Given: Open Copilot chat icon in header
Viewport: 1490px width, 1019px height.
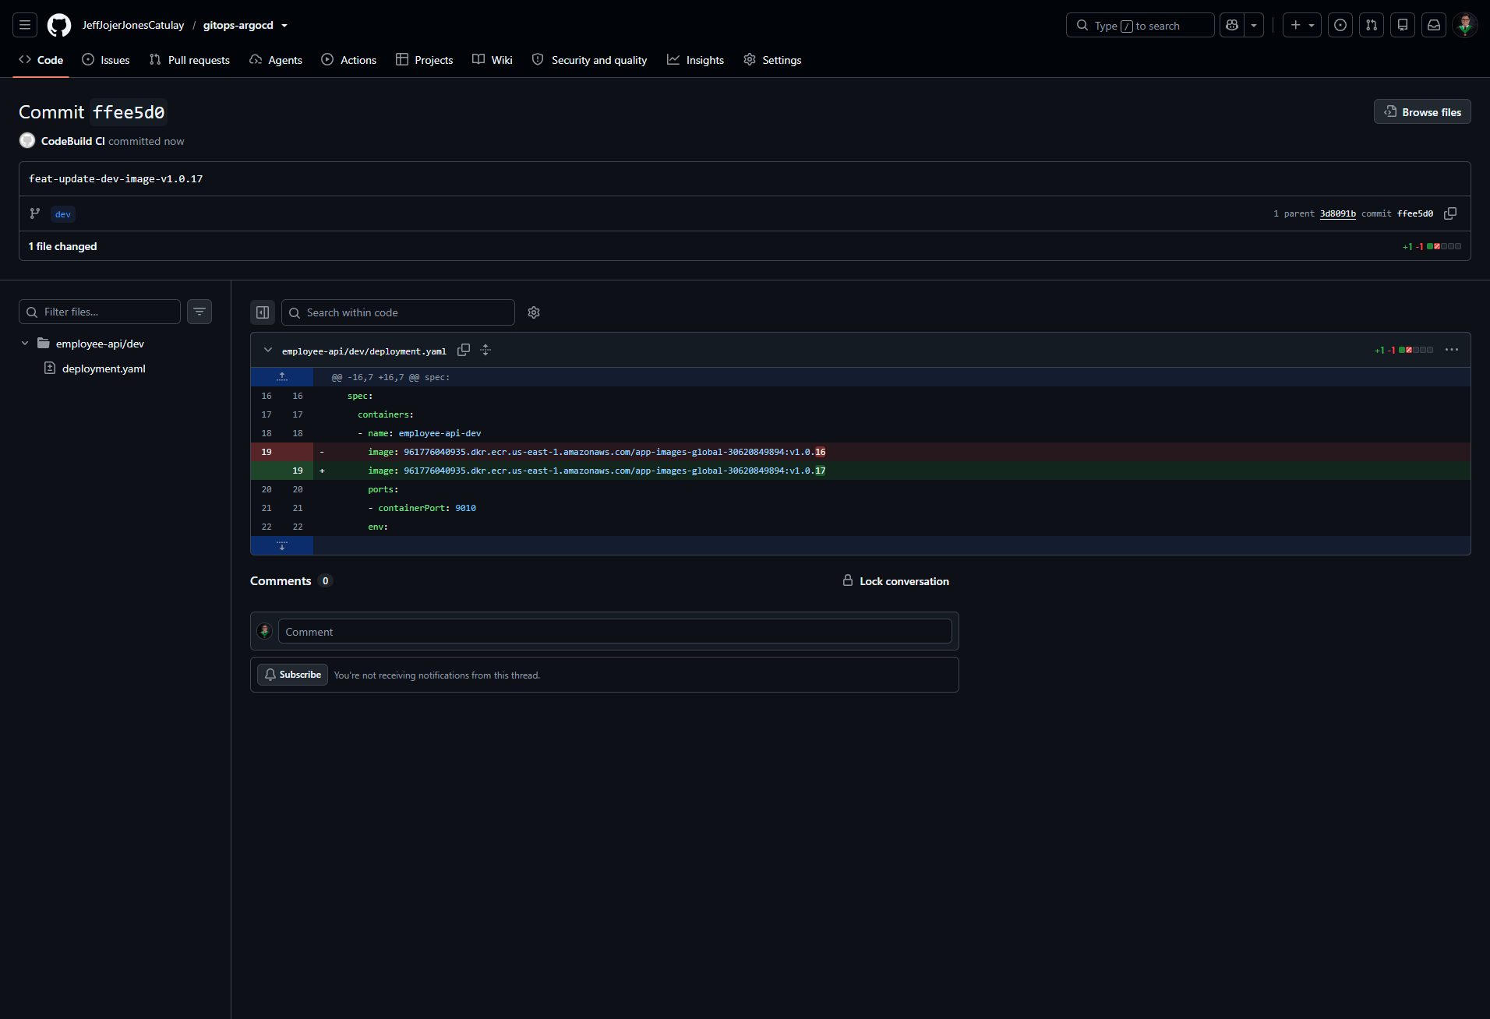Looking at the screenshot, I should [1232, 25].
